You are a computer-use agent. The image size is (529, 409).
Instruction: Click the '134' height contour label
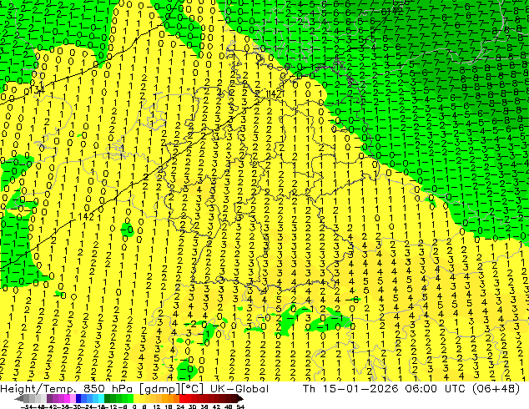tap(37, 91)
